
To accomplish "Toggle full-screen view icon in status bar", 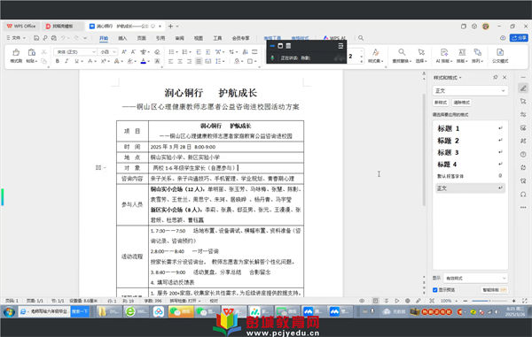I will click(525, 301).
